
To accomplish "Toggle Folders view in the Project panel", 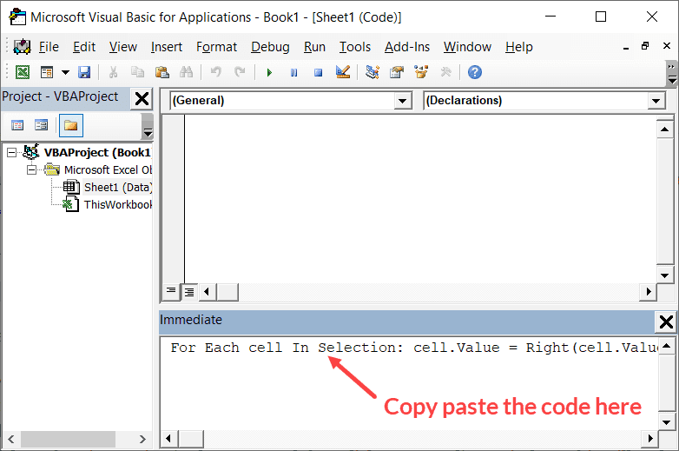I will coord(70,125).
